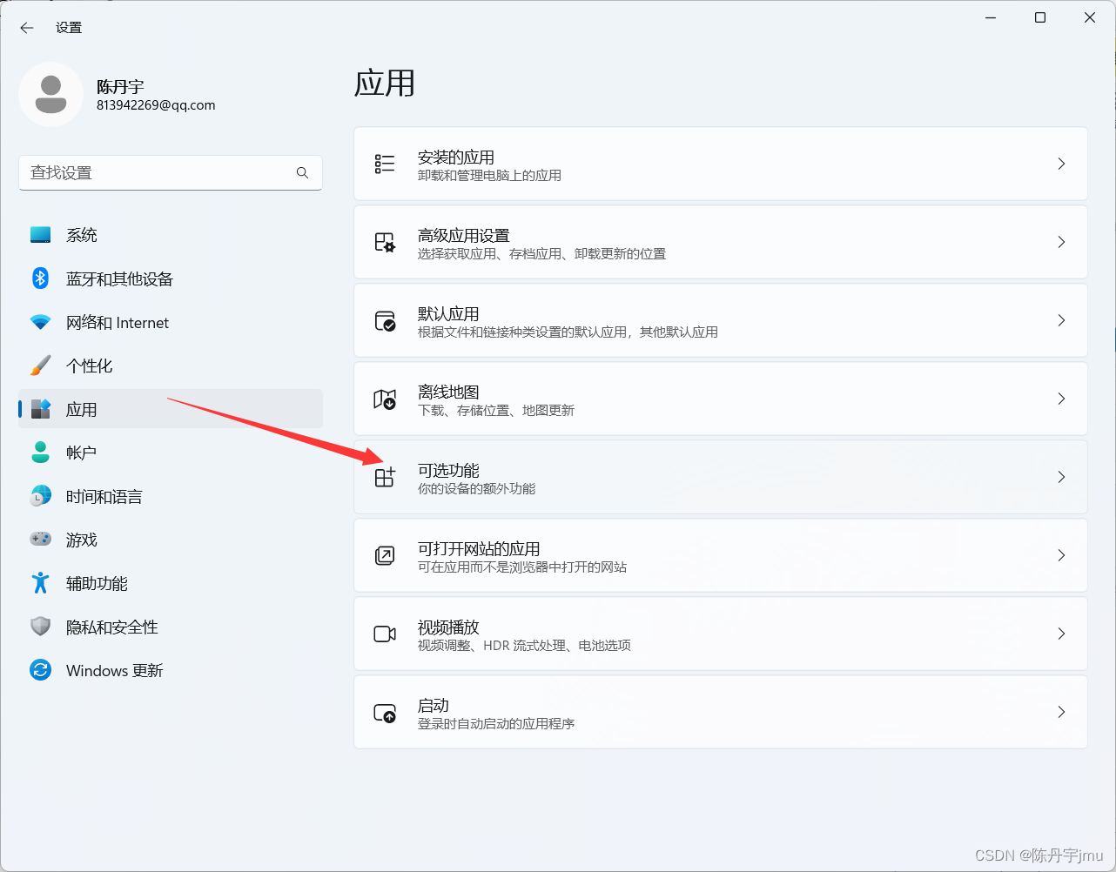Maximize the Settings window

pyautogui.click(x=1040, y=17)
